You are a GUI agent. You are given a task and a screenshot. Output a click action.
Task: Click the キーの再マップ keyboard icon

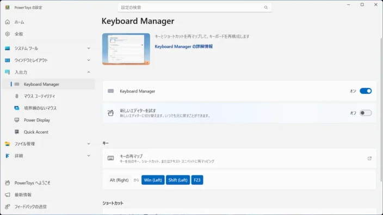coord(110,158)
